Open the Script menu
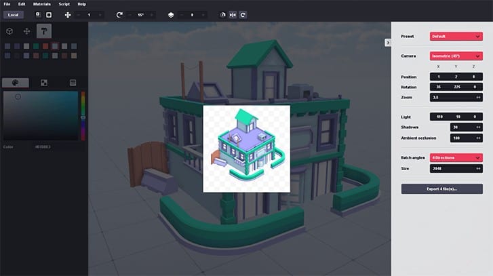 [64, 4]
